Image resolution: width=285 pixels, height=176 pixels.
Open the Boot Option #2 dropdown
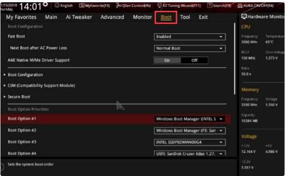(x=190, y=131)
